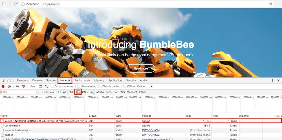This screenshot has height=140, width=282.
Task: Check Hide data URLs
Action: [x=40, y=92]
